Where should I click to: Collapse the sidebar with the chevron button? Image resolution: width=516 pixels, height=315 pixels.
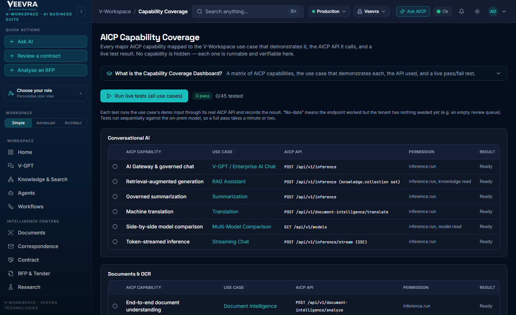[x=81, y=11]
